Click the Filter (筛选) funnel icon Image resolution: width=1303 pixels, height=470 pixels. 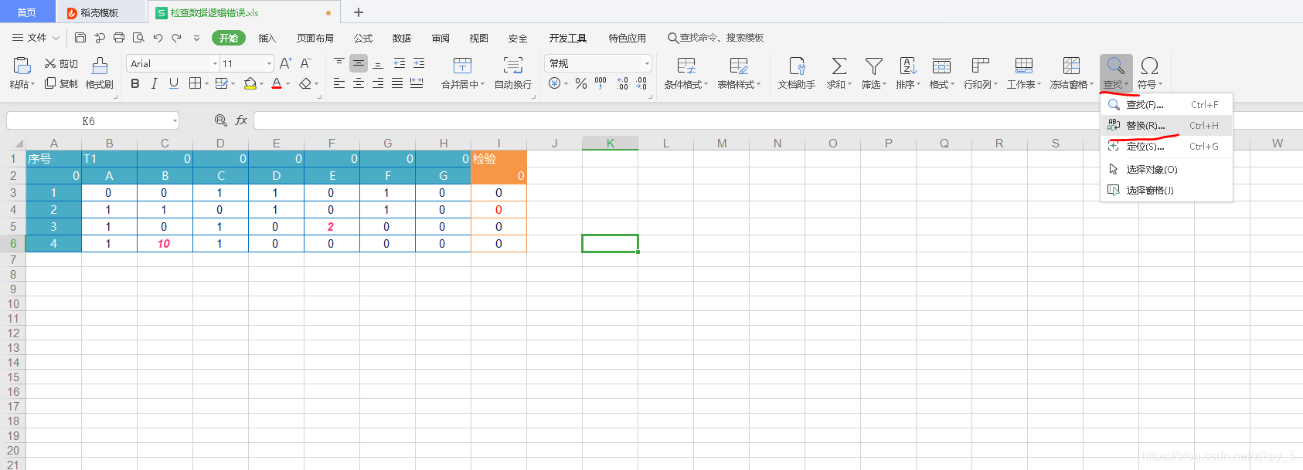873,66
